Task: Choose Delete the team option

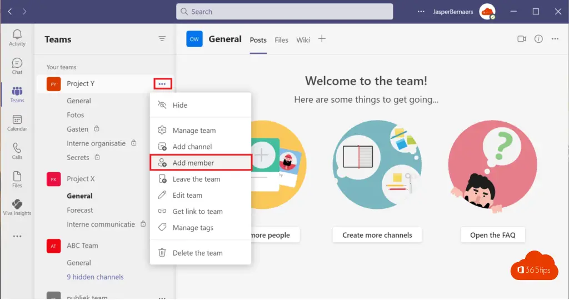Action: pos(200,253)
